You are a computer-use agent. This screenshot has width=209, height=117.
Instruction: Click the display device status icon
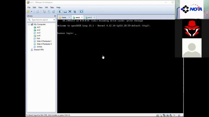click(174, 115)
